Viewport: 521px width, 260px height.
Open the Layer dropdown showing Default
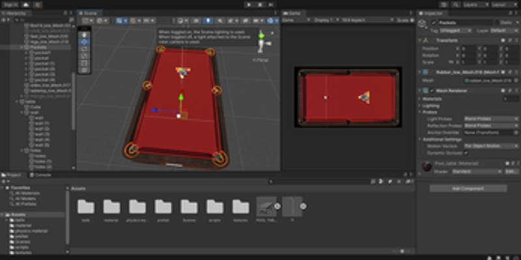click(504, 30)
